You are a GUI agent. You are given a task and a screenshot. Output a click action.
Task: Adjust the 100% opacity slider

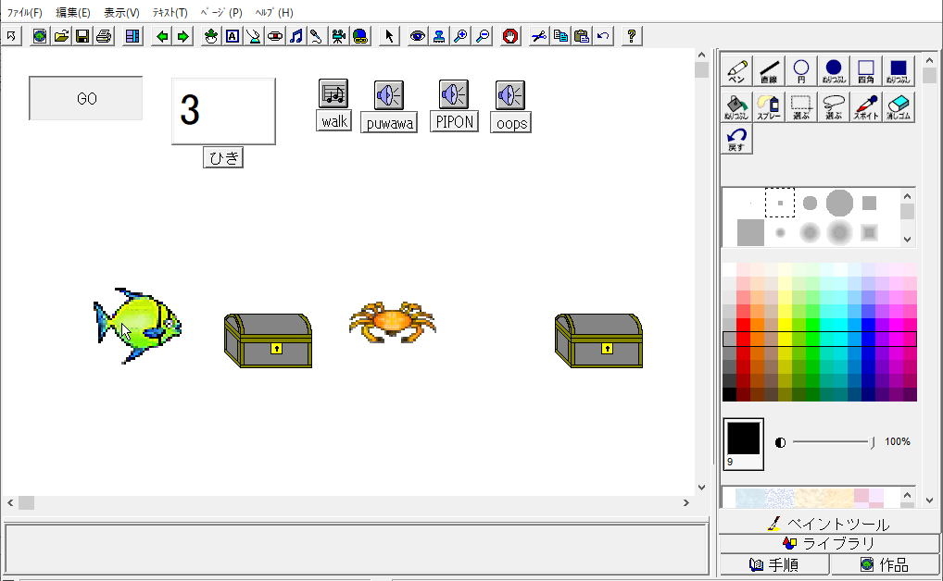[872, 442]
